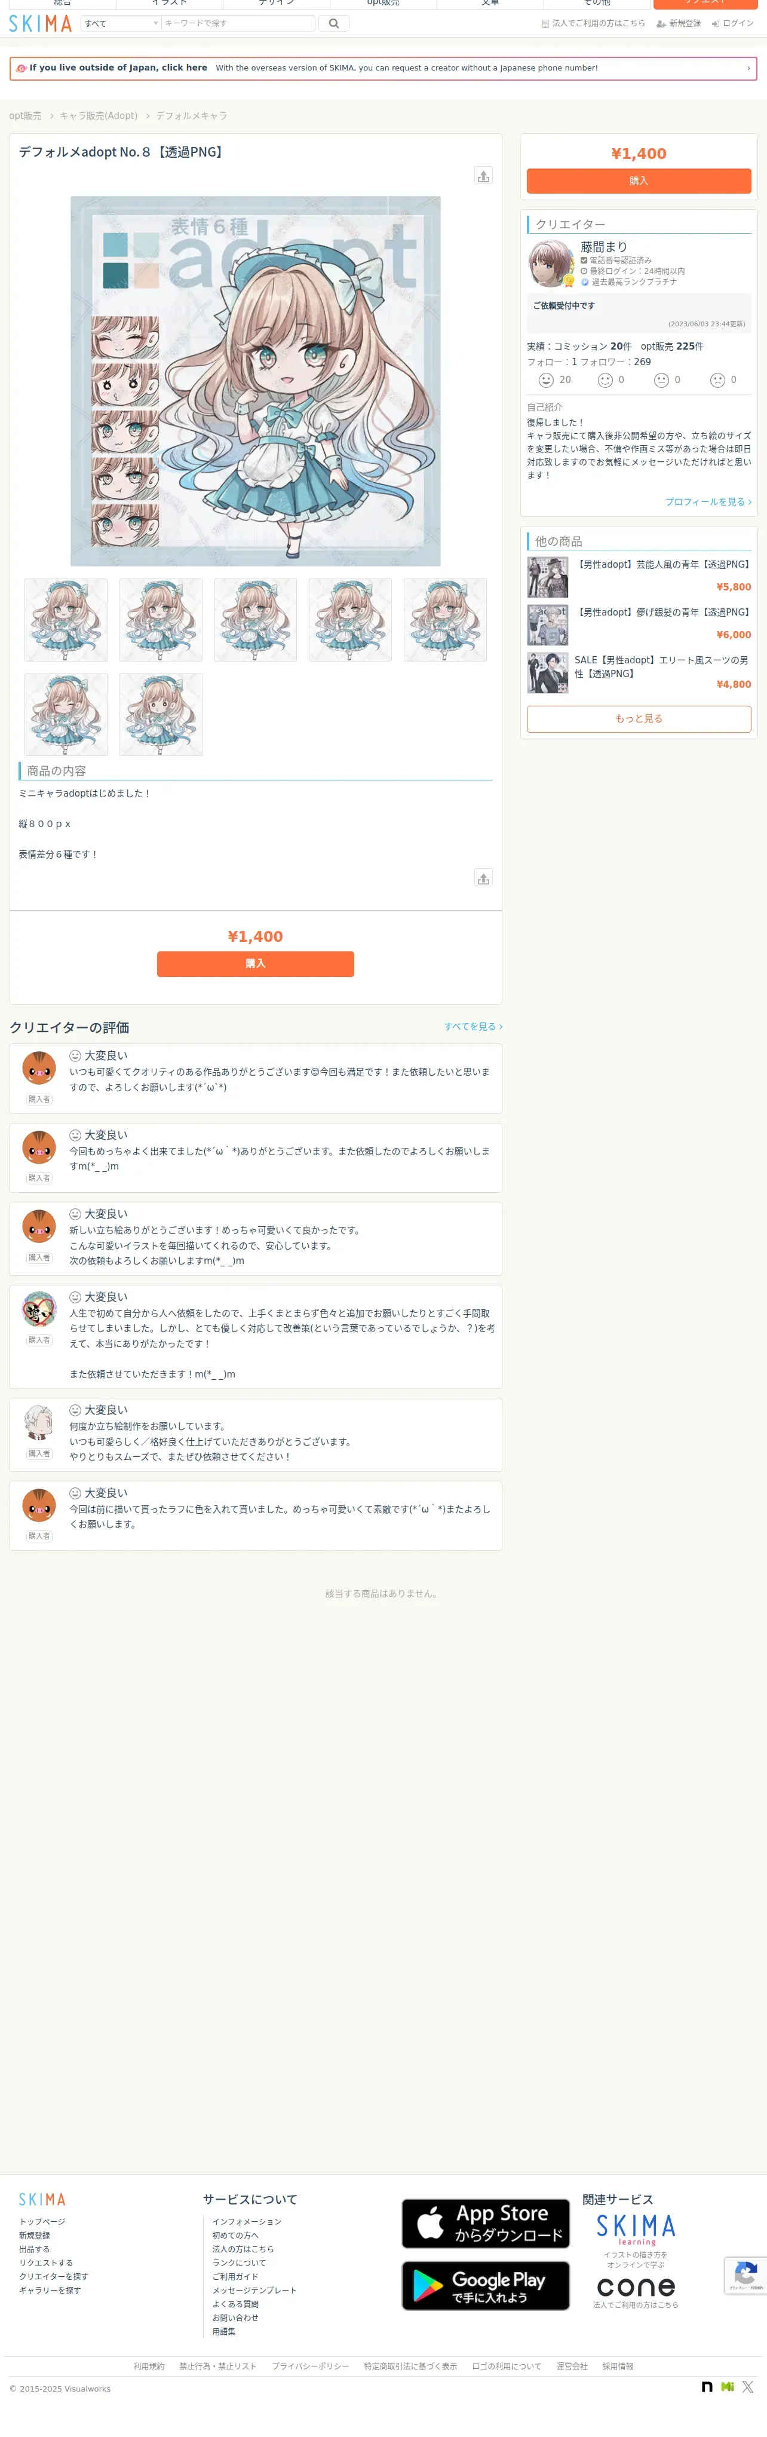
Task: Click the slightly smiling face rating icon
Action: point(605,380)
